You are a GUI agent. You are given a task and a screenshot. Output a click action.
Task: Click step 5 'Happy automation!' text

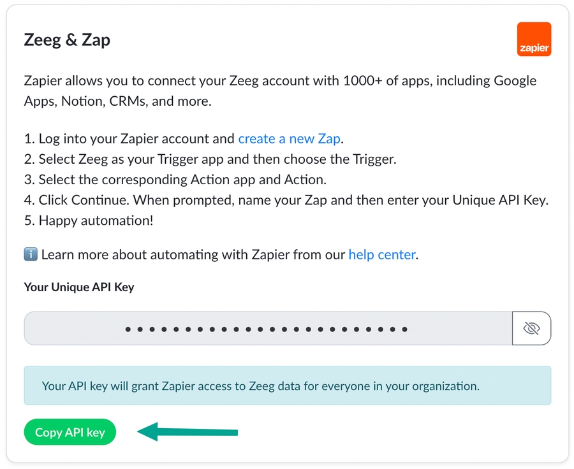click(96, 220)
